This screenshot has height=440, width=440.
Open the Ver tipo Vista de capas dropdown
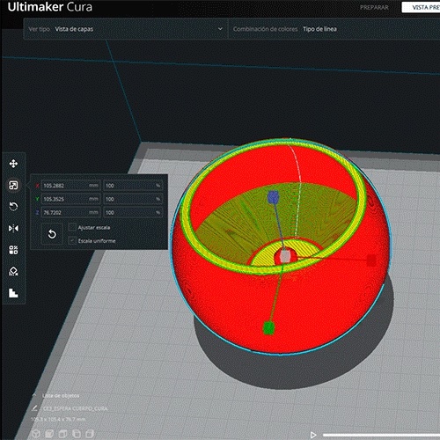[x=125, y=29]
